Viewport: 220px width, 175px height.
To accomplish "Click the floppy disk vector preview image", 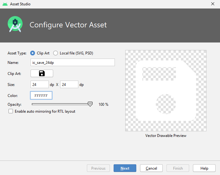I will tap(166, 91).
